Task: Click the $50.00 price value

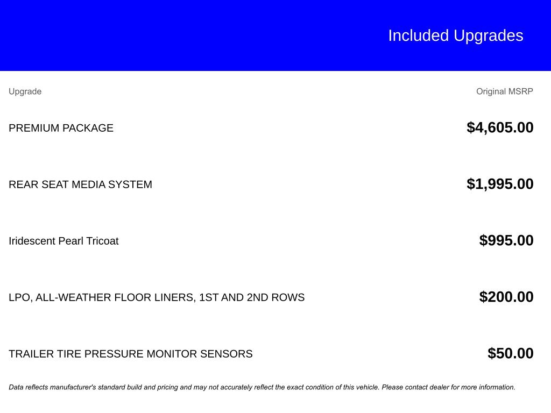Action: (x=510, y=353)
